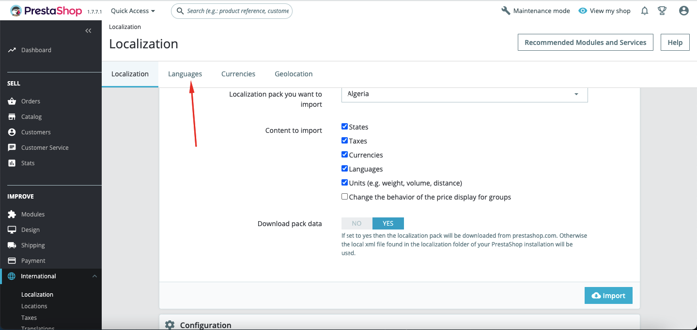The height and width of the screenshot is (330, 697).
Task: Click the search input field
Action: coord(232,11)
